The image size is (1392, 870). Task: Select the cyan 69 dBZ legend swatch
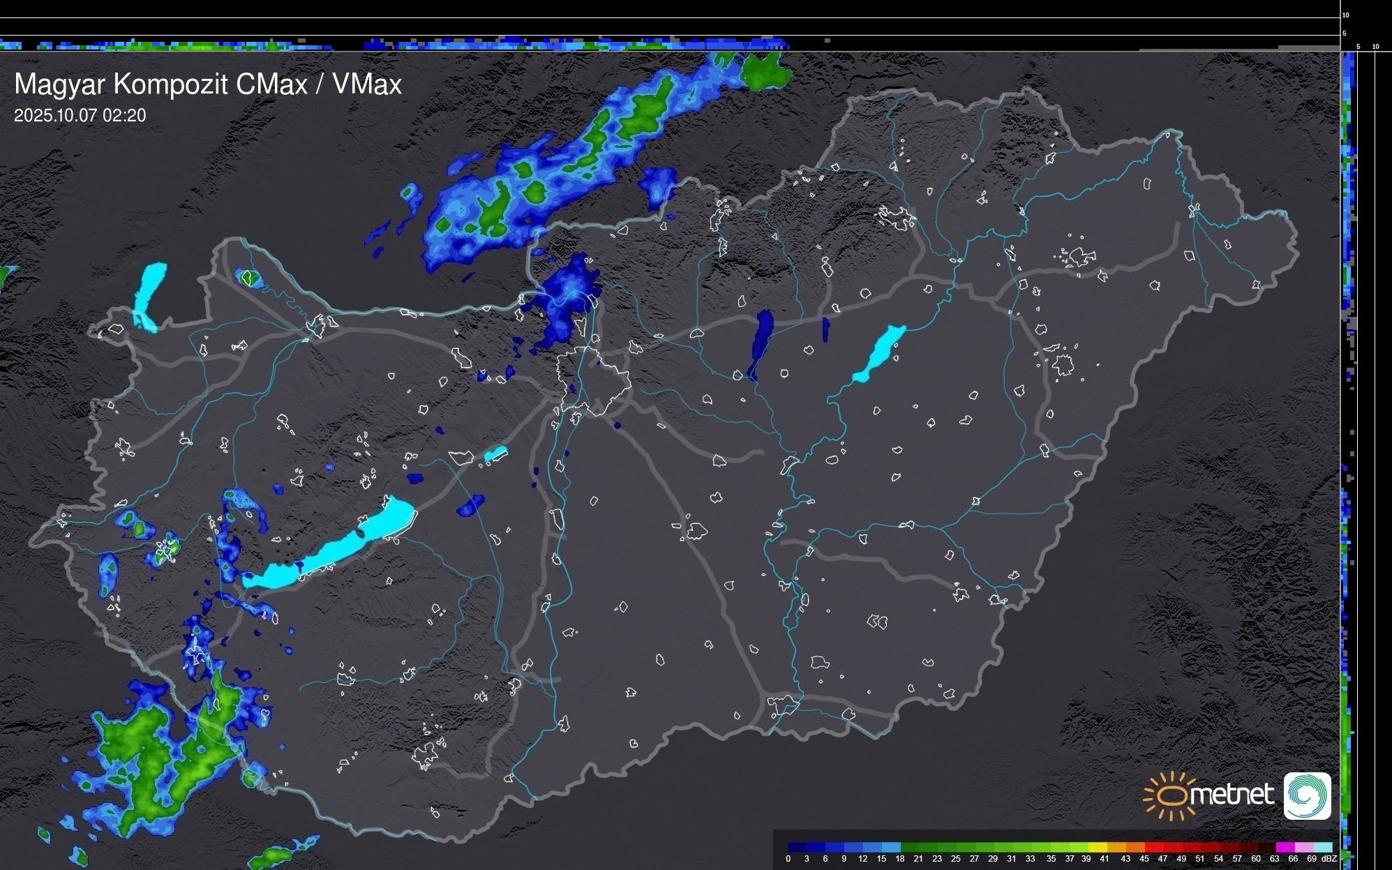tap(1322, 847)
